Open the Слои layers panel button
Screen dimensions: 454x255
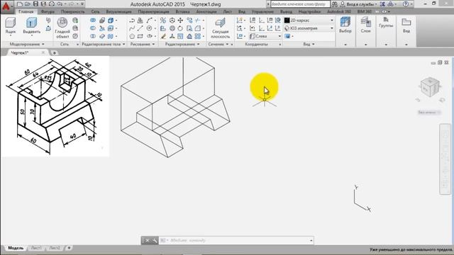click(x=366, y=25)
